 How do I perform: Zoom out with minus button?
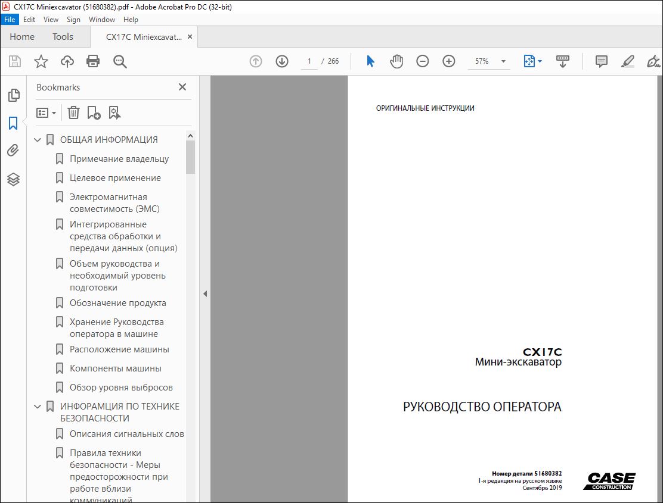(x=422, y=61)
